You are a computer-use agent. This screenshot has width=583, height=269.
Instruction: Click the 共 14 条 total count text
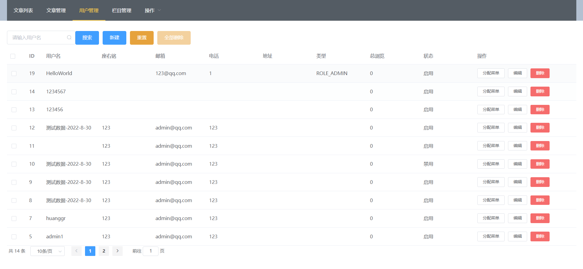coord(17,251)
